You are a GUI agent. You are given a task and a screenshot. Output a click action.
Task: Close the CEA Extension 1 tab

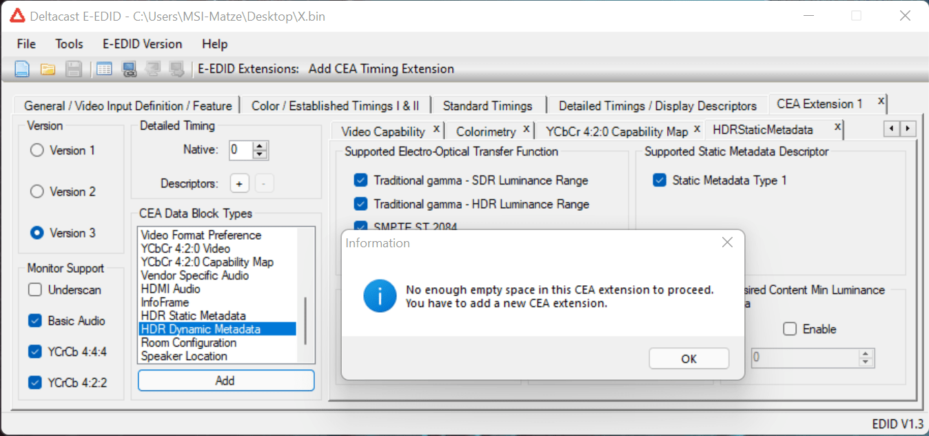(881, 101)
